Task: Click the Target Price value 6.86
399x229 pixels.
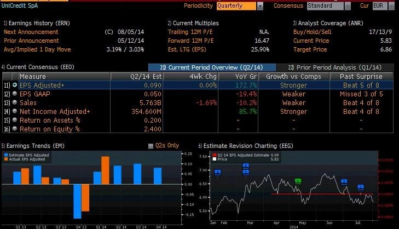Action: pos(386,49)
